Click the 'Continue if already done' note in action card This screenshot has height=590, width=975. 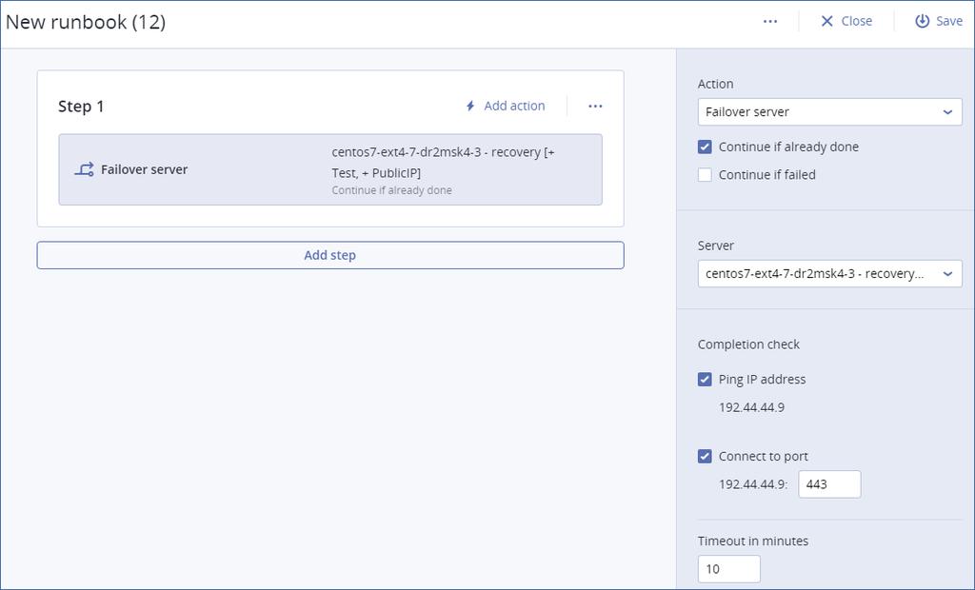click(x=391, y=190)
